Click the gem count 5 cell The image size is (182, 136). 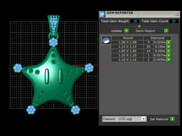click(x=148, y=42)
